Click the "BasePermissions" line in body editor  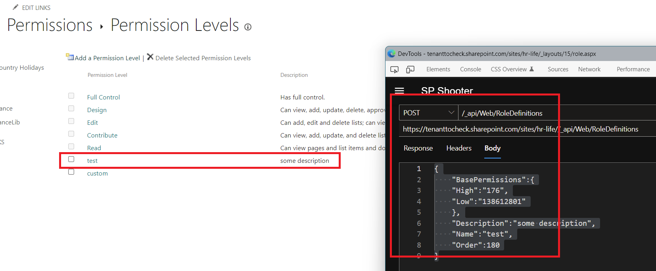coord(493,179)
